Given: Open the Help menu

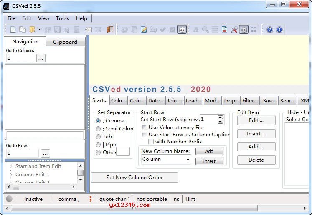Looking at the screenshot, I should coord(81,18).
